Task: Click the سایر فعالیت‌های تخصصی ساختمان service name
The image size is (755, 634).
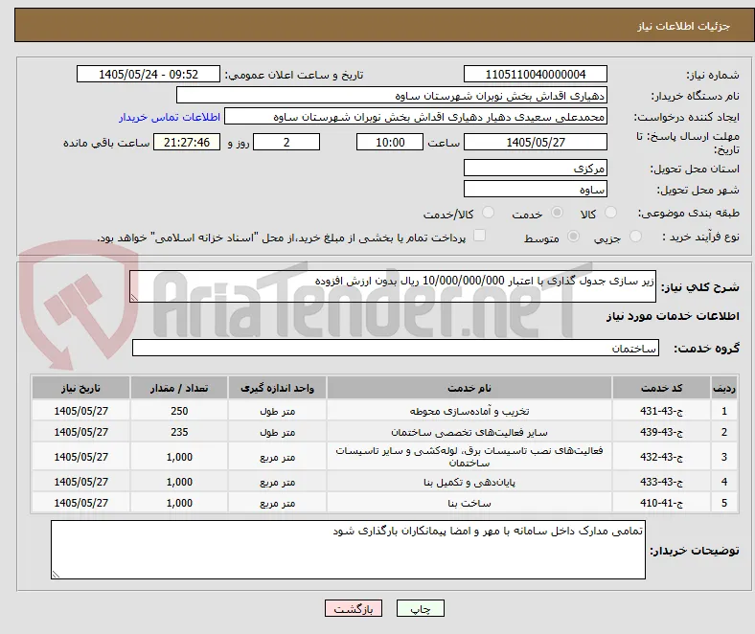Action: click(x=469, y=432)
